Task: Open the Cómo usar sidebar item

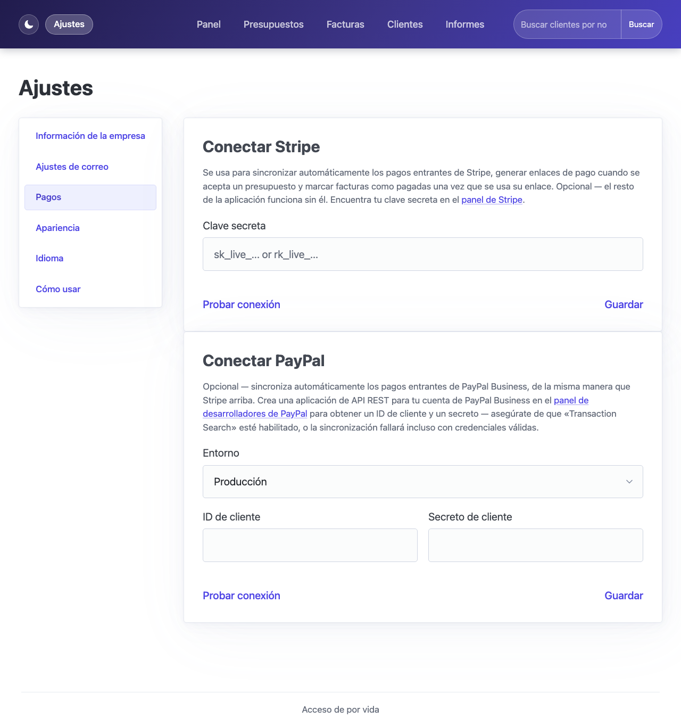Action: (x=90, y=289)
